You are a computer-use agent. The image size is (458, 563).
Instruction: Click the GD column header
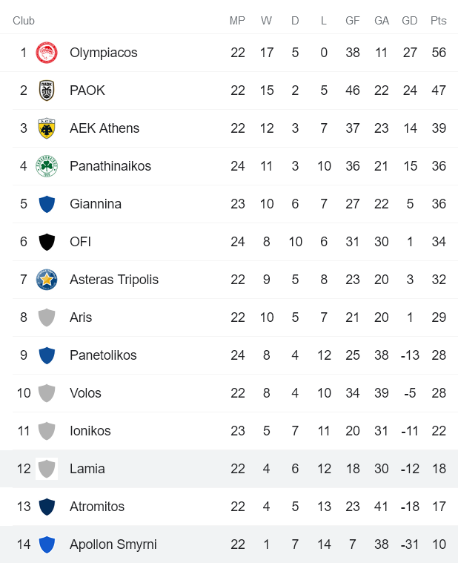410,21
